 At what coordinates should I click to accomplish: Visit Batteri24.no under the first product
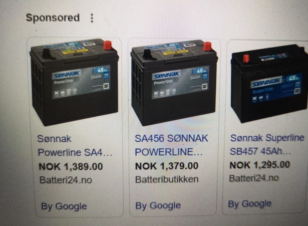[x=65, y=180]
